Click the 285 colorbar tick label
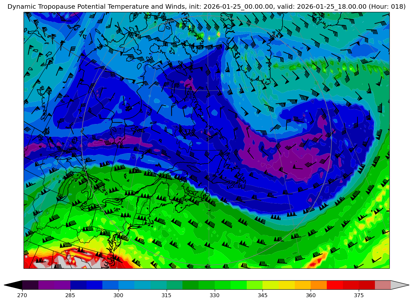This screenshot has width=413, height=302. point(70,295)
